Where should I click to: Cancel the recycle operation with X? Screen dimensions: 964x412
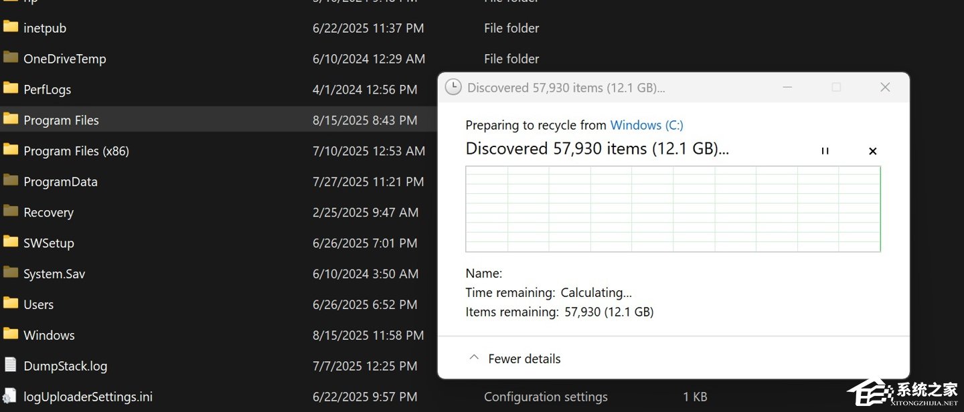[872, 151]
